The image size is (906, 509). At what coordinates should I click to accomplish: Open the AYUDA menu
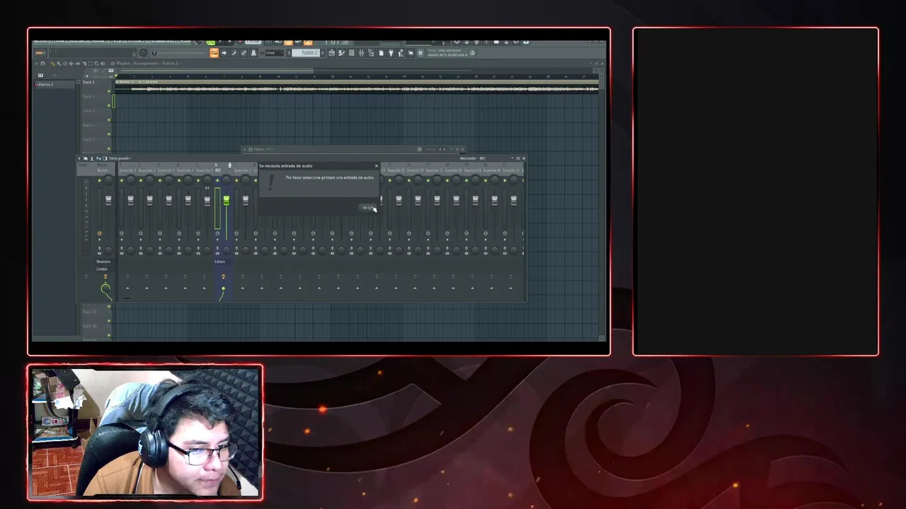[x=185, y=41]
